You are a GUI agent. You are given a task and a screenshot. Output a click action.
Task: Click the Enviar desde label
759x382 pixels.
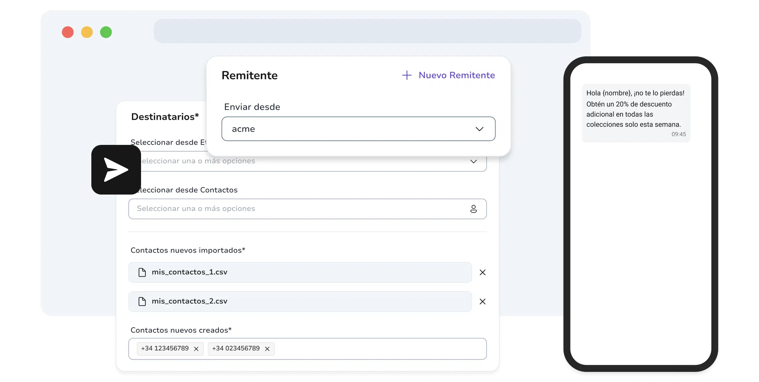tap(252, 107)
